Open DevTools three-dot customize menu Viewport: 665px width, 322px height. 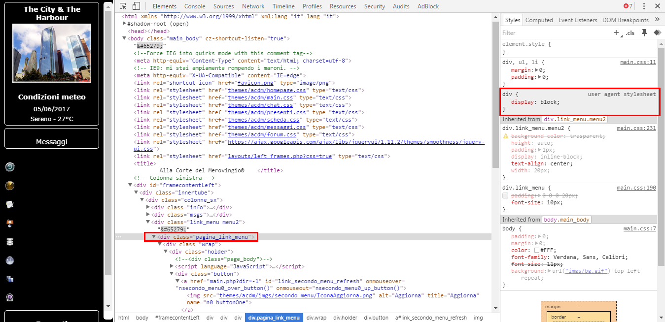[644, 6]
